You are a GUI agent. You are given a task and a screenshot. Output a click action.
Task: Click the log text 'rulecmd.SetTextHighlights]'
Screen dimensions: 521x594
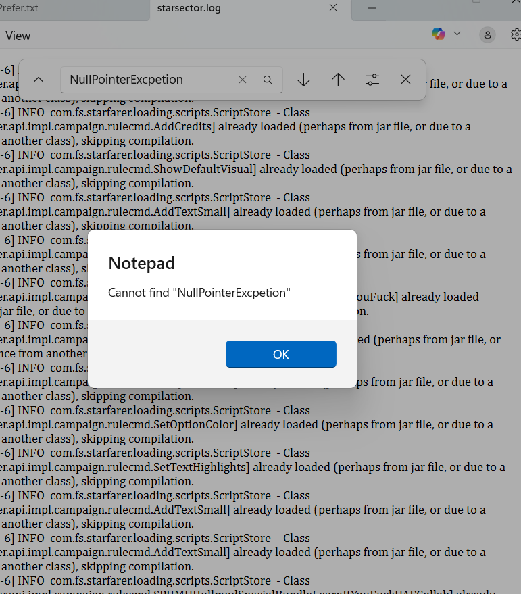pyautogui.click(x=178, y=467)
